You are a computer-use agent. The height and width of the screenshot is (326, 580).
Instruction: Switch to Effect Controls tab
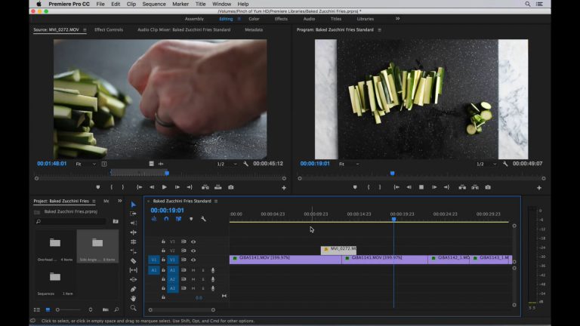pyautogui.click(x=109, y=29)
